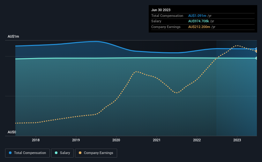Screen dimensions: 262x162
Task: Click the Salary row label in tooltip
Action: point(156,21)
